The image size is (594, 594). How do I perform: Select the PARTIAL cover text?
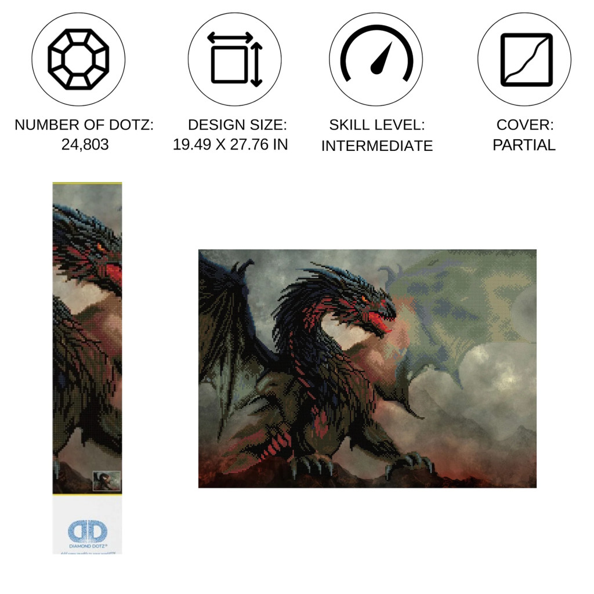pos(524,144)
